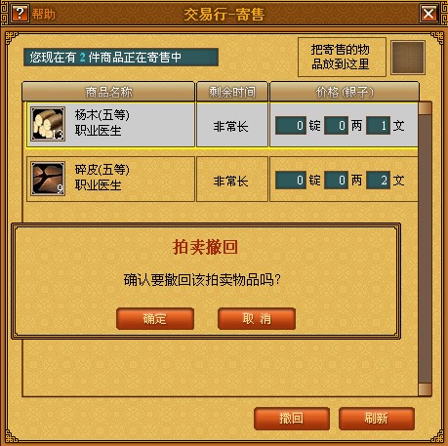448x446 pixels.
Task: Click the 撤回 withdraw button
Action: coord(292,419)
